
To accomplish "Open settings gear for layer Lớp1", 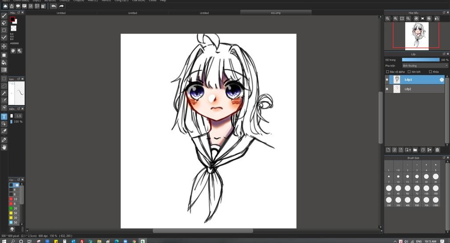I will pyautogui.click(x=442, y=80).
